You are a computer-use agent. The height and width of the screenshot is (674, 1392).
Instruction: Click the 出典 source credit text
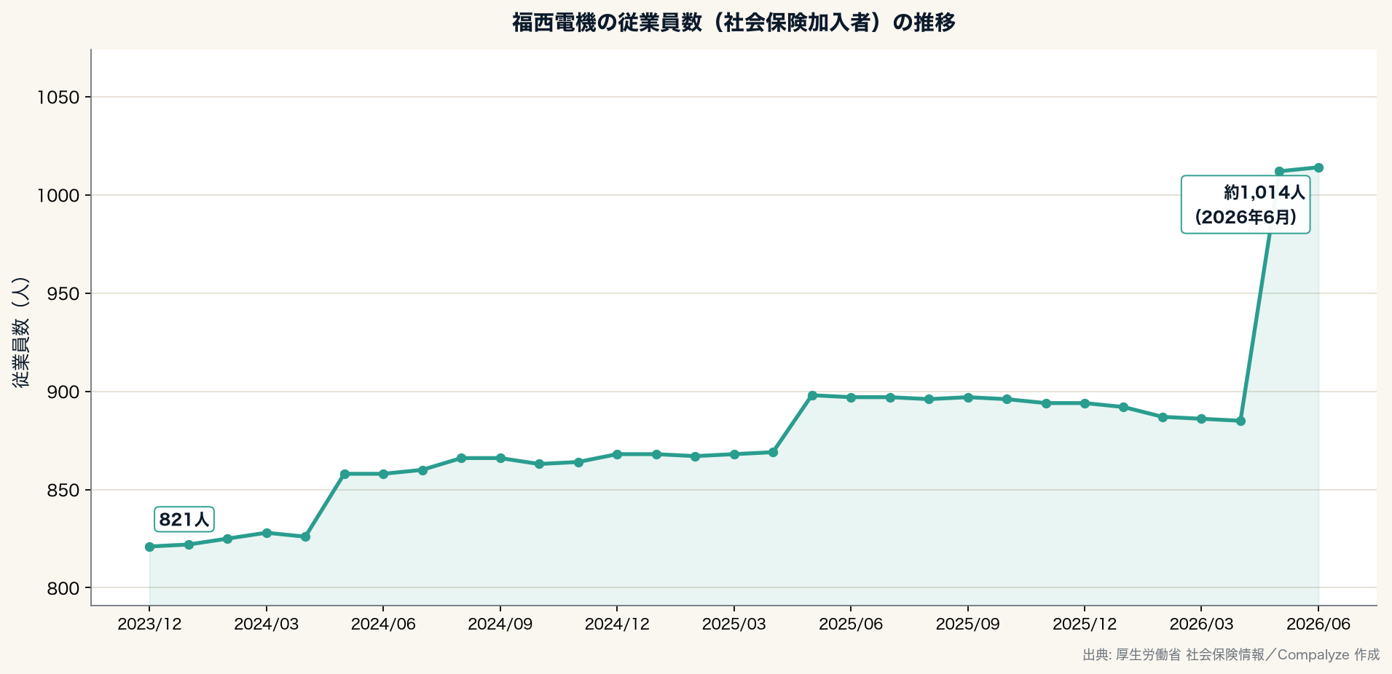click(1231, 654)
